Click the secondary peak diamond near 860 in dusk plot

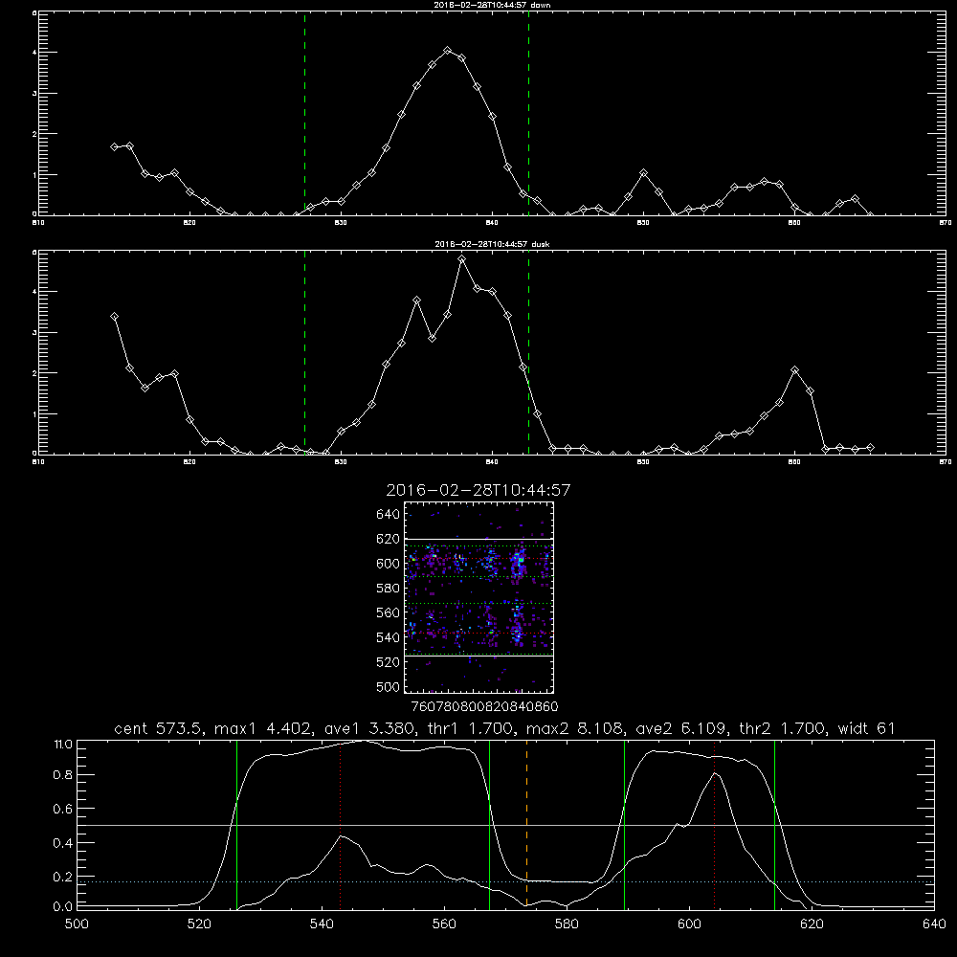(x=794, y=369)
